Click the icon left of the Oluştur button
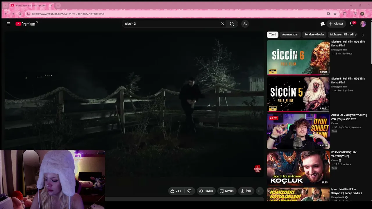Screen dimensions: 372x209 click(x=322, y=24)
